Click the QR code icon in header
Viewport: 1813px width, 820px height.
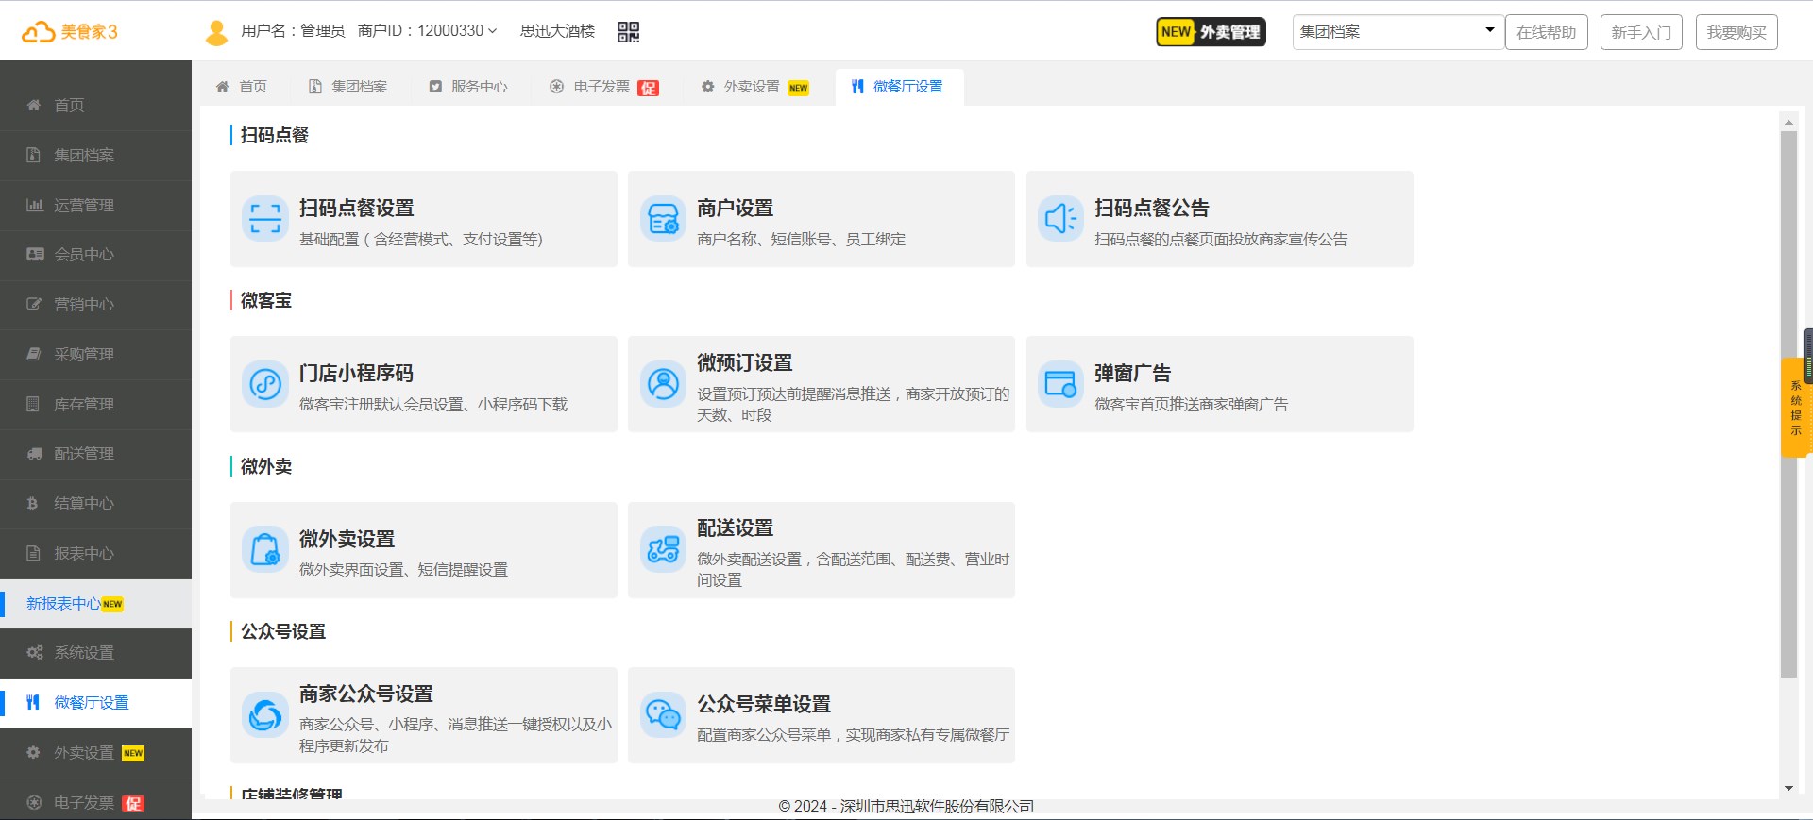pos(628,32)
